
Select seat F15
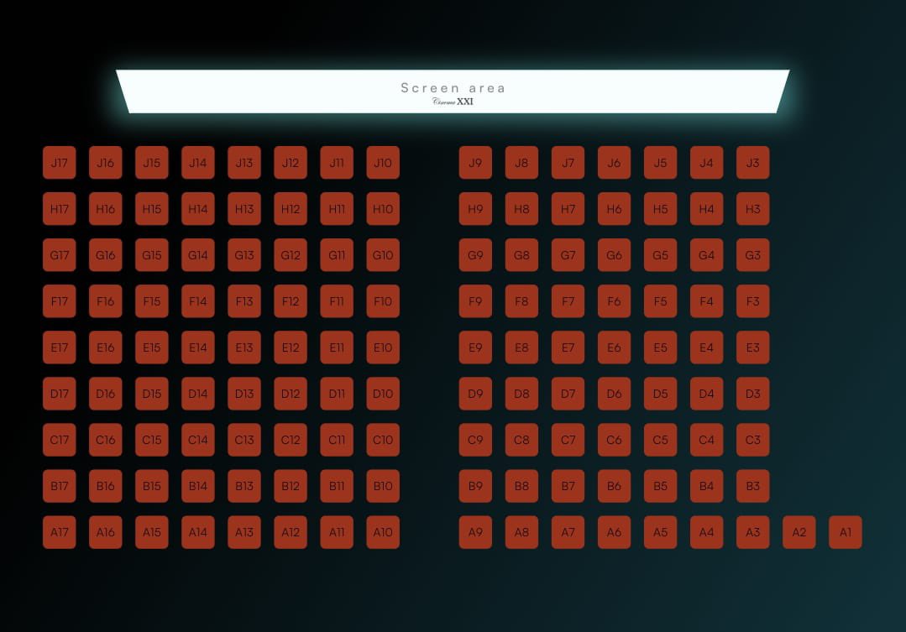click(x=152, y=301)
